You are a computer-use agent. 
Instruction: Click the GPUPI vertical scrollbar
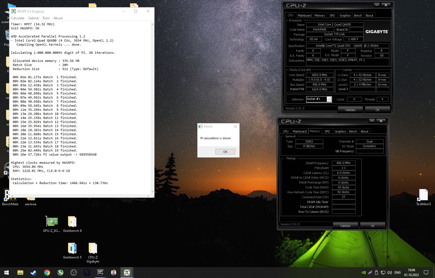152,108
